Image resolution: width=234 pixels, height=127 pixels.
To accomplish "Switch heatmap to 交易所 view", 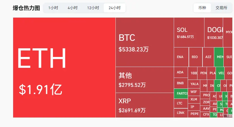I will click(221, 8).
